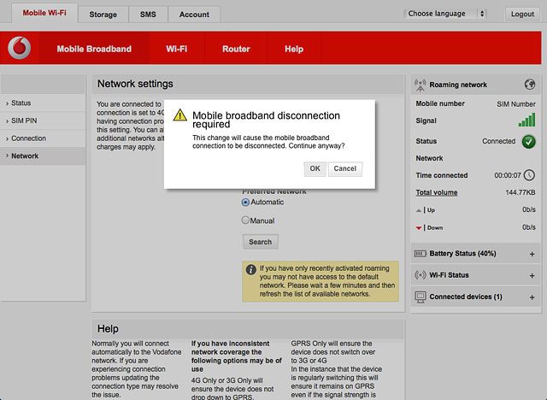Click the Vodafone logo icon
The height and width of the screenshot is (400, 547).
20,48
